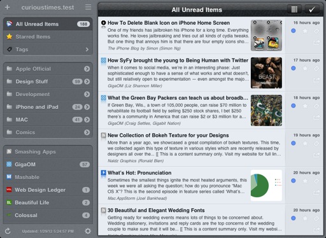Tag the What's Hot: Pronunciation article
This screenshot has height=238, width=326.
pyautogui.click(x=316, y=181)
